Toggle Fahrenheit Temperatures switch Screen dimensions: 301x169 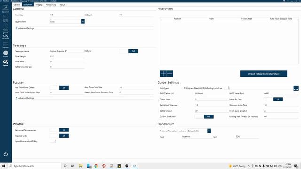(x=59, y=130)
